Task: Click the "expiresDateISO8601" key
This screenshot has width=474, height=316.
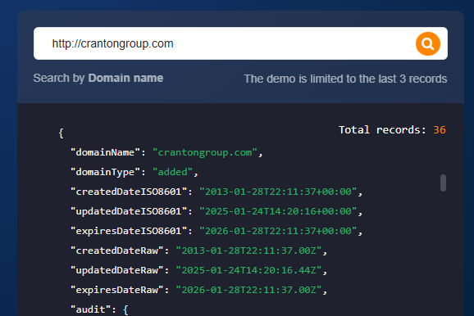Action: pos(129,231)
